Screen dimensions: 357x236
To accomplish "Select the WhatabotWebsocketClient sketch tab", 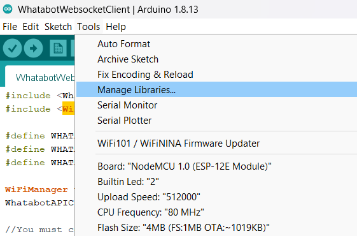I will point(40,77).
